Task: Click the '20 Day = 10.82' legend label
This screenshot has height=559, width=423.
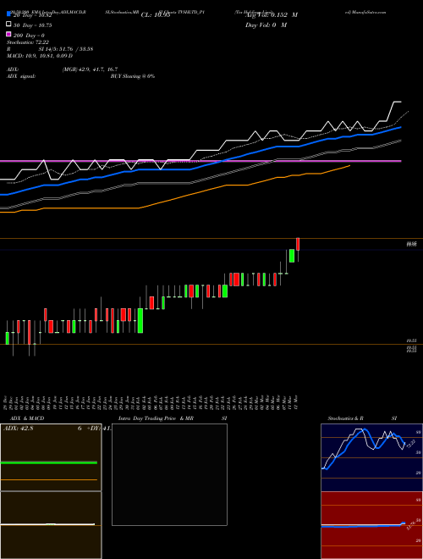Action: click(35, 15)
